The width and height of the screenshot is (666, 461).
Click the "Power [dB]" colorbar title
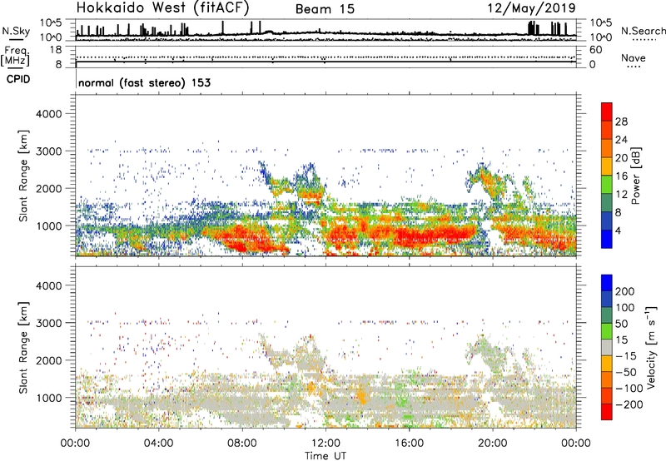pyautogui.click(x=635, y=176)
